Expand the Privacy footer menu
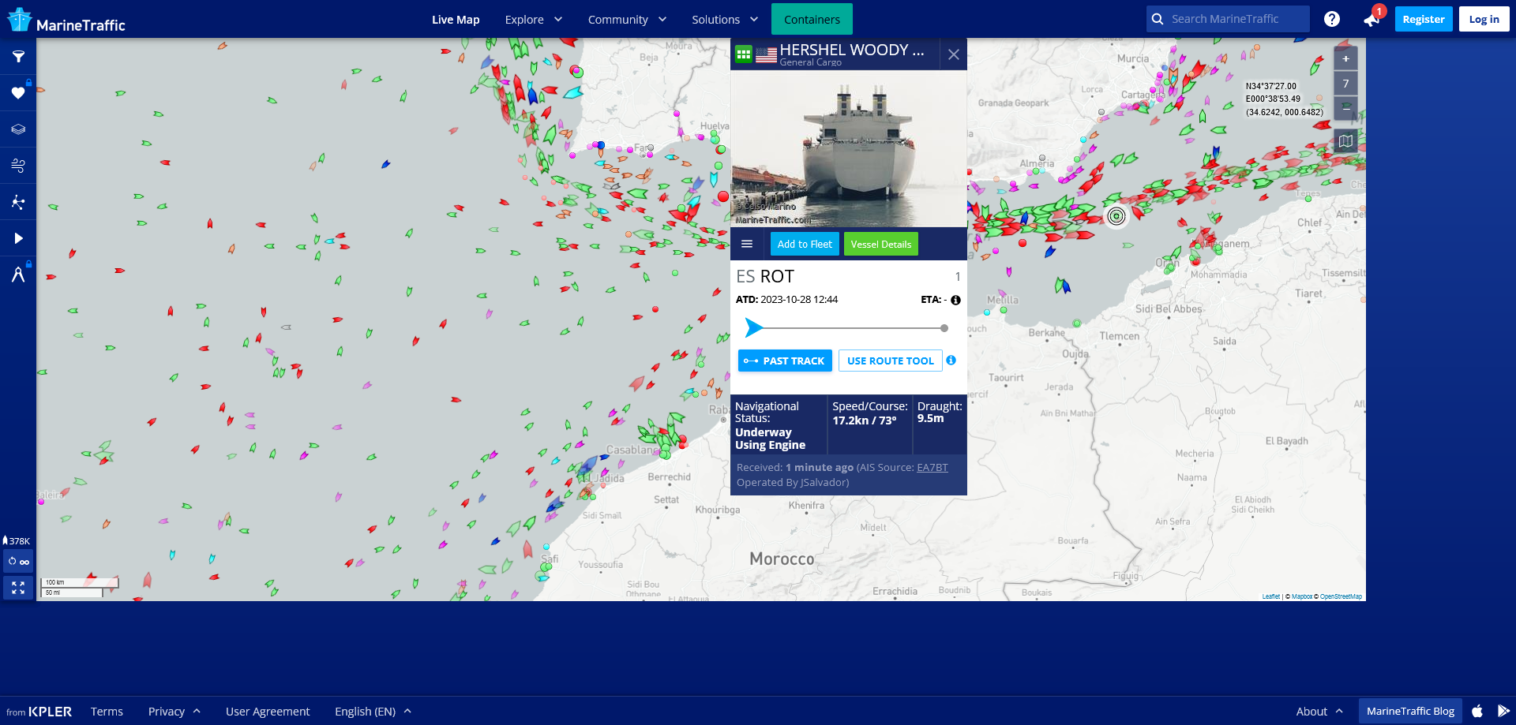Viewport: 1516px width, 725px height. (174, 711)
